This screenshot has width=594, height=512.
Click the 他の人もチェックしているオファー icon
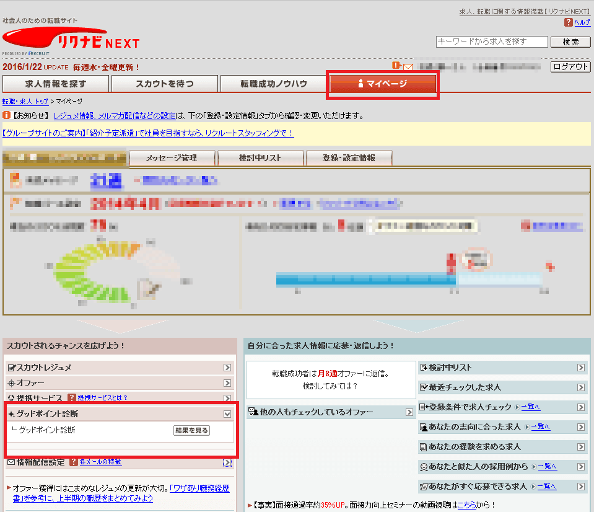[253, 412]
